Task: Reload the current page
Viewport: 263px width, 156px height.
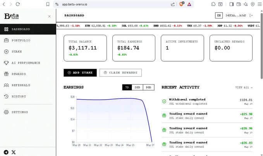Action: coord(18,4)
